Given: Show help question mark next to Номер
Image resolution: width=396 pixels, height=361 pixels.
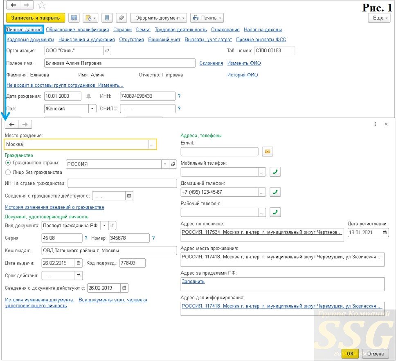Looking at the screenshot, I should (x=153, y=238).
